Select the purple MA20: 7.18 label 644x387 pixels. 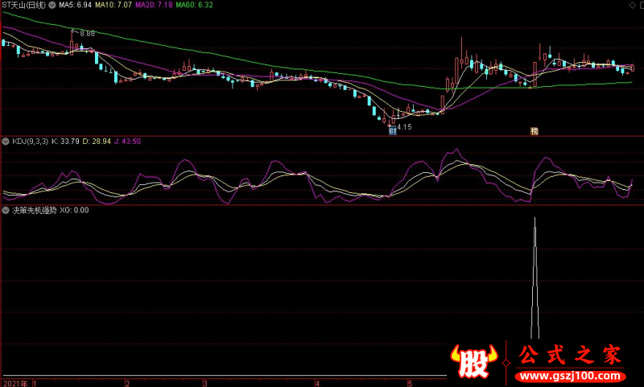coord(154,5)
